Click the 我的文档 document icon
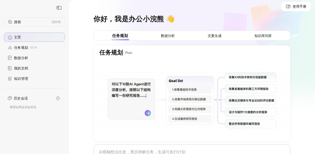The image size is (315, 154). pos(10,68)
